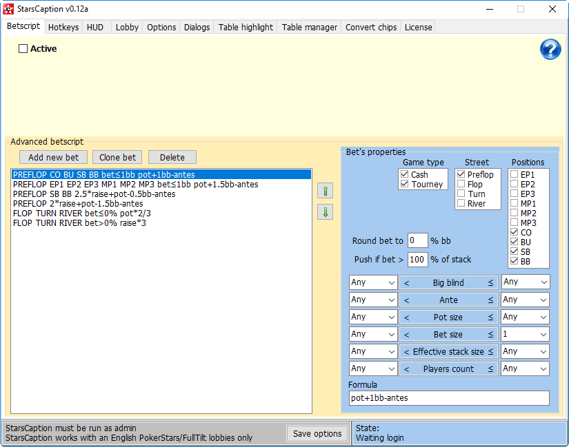Uncheck the Cash game type
Screen dimensions: 569x447
(x=405, y=174)
